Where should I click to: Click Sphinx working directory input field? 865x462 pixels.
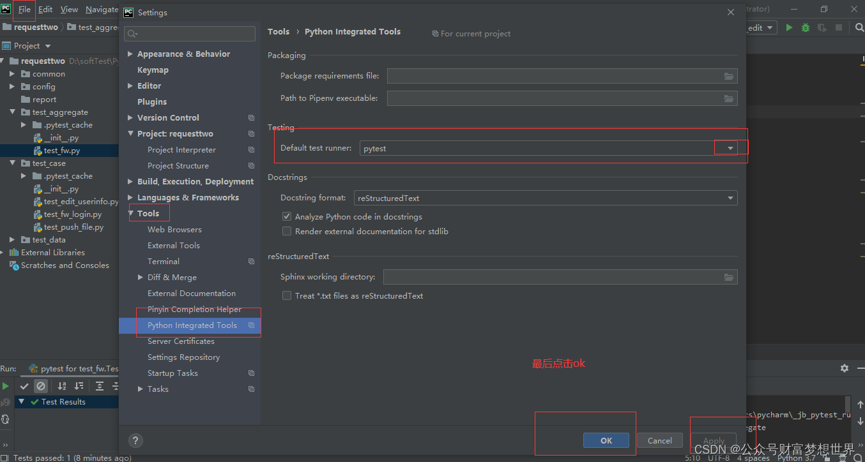pyautogui.click(x=560, y=277)
